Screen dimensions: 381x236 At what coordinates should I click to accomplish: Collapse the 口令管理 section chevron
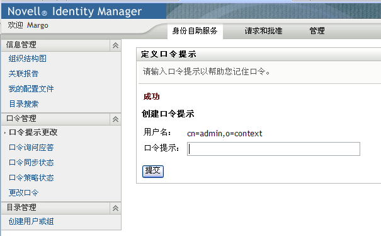tap(115, 119)
